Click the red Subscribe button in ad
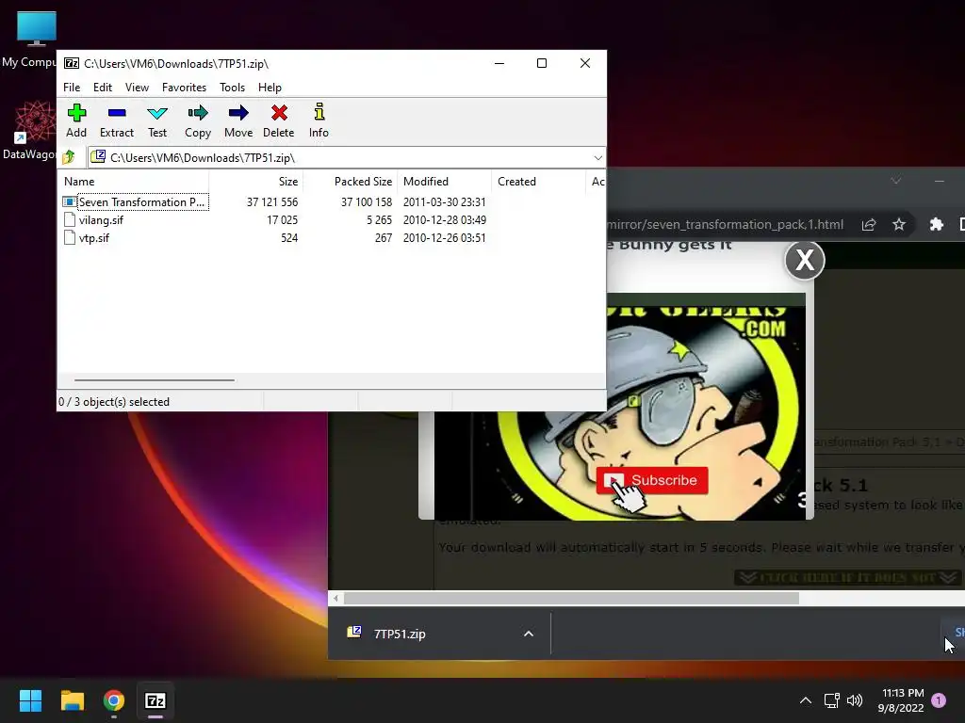The image size is (965, 723). click(x=652, y=480)
